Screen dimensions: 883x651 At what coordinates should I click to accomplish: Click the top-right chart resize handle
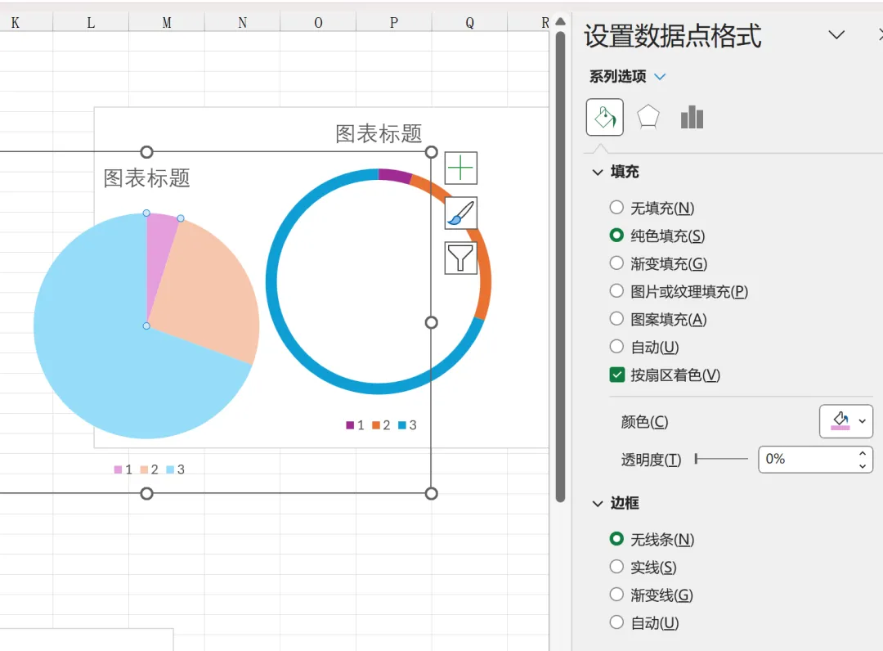432,152
